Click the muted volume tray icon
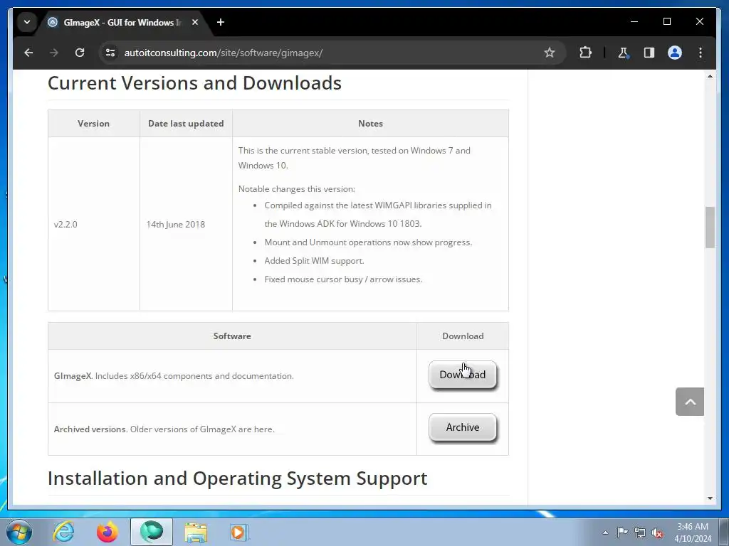The height and width of the screenshot is (546, 729). 657,532
